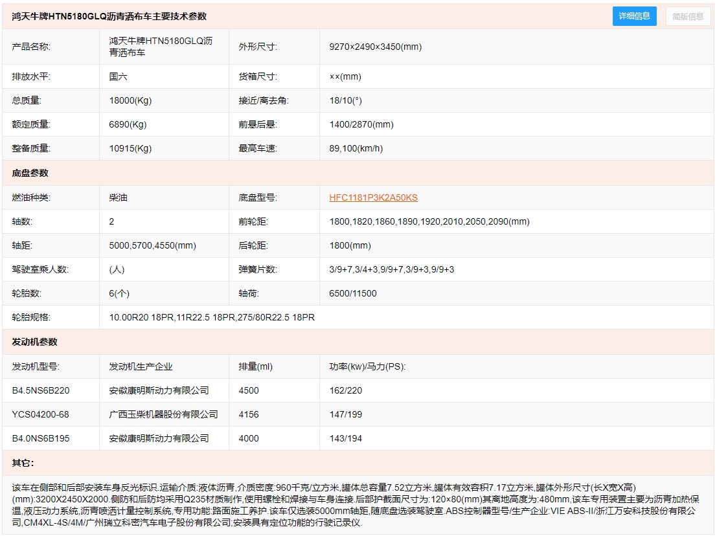Select displacement value 4000
The image size is (717, 536).
coord(249,438)
